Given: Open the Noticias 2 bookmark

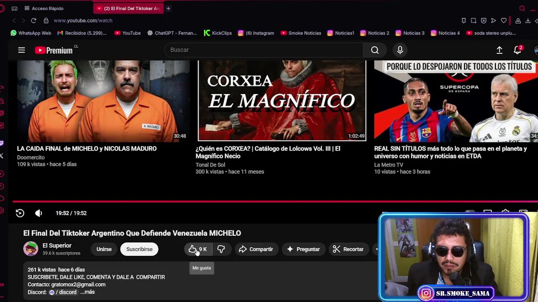Looking at the screenshot, I should point(375,33).
